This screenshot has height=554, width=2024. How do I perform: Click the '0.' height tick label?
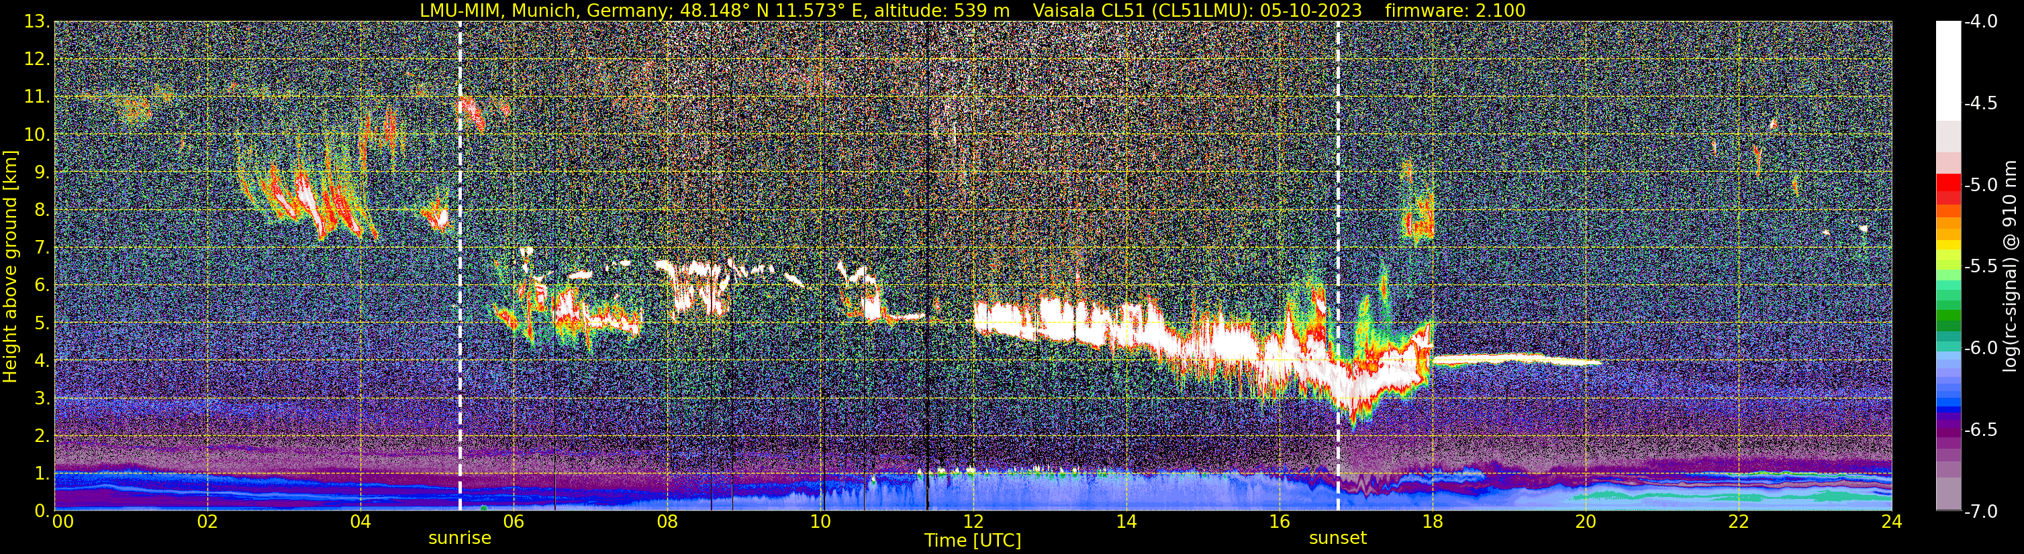coord(42,511)
